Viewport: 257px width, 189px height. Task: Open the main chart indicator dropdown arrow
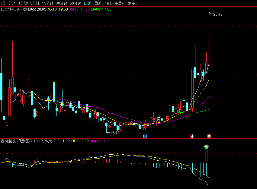(x=25, y=9)
